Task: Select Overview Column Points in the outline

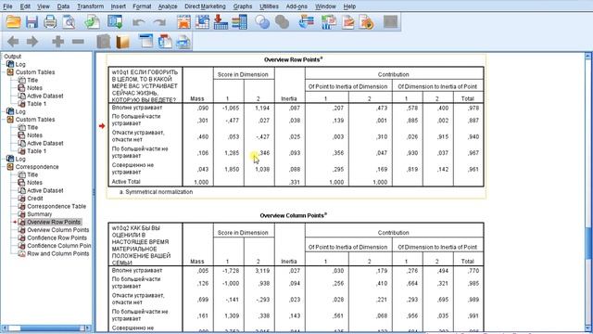Action: coord(57,230)
